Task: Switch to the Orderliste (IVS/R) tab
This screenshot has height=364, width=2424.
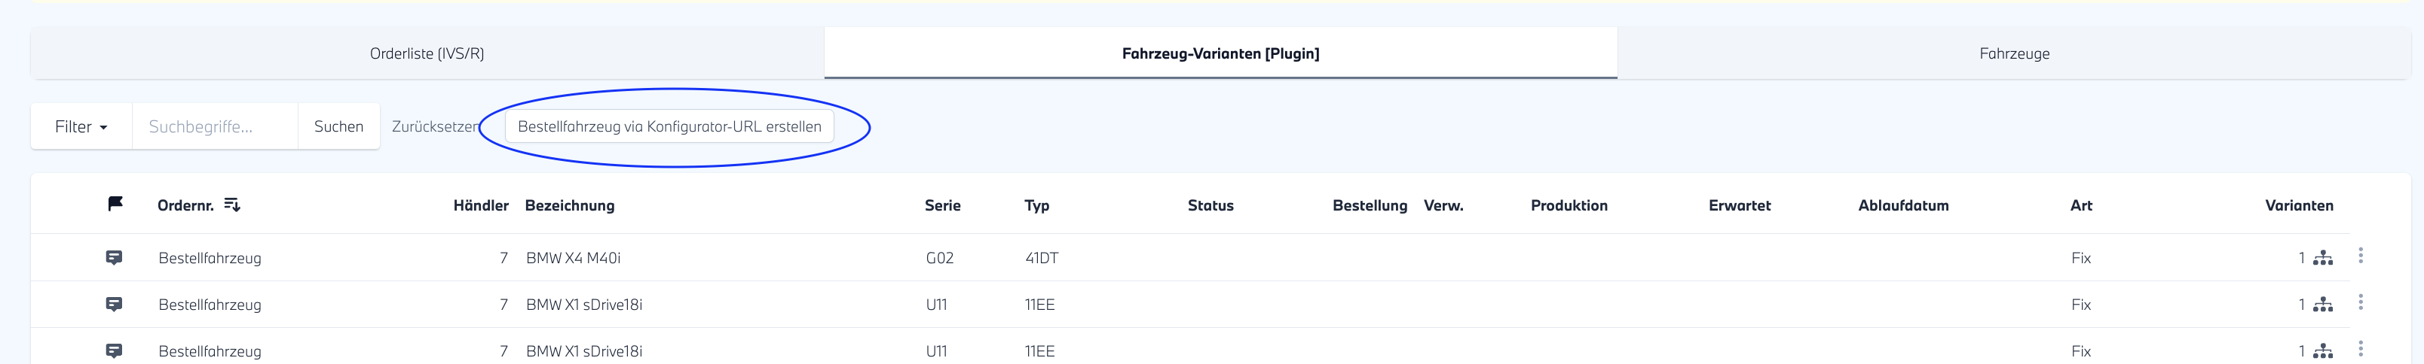Action: pos(427,53)
